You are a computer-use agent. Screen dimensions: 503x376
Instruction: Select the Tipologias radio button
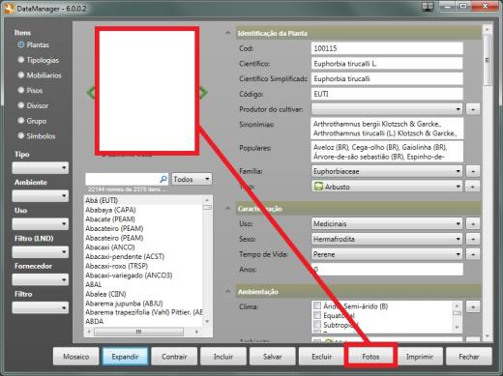click(x=21, y=60)
